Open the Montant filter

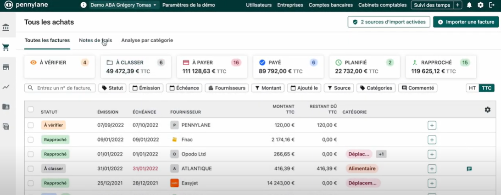(268, 88)
